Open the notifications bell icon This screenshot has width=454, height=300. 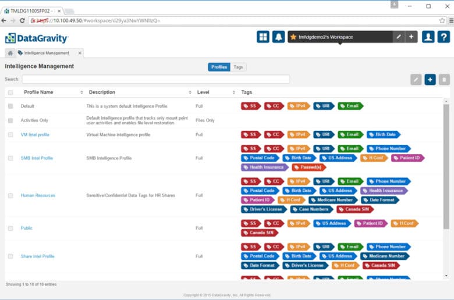click(278, 37)
